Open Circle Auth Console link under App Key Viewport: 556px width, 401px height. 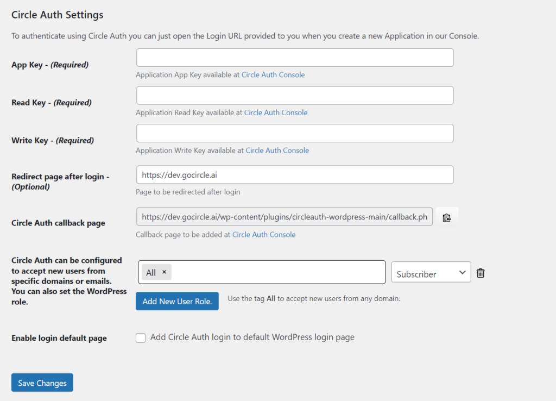coord(273,75)
